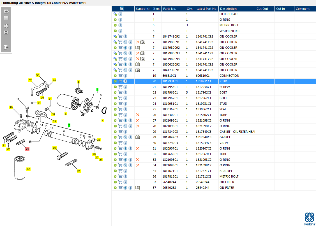Open info for the FILTER HEAD row
The width and height of the screenshot is (316, 226).
120,14
